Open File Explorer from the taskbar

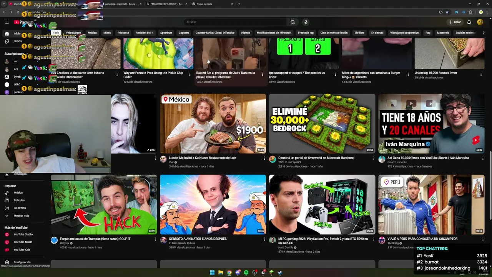point(221,272)
